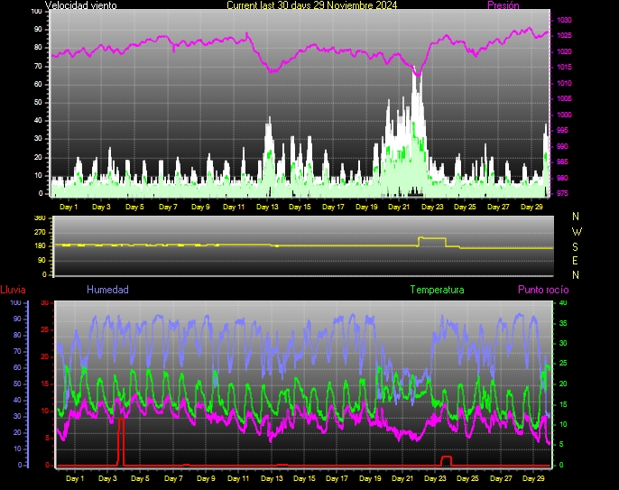The image size is (619, 490).
Task: Click the 'Current last 30 days' chart title
Action: point(311,5)
